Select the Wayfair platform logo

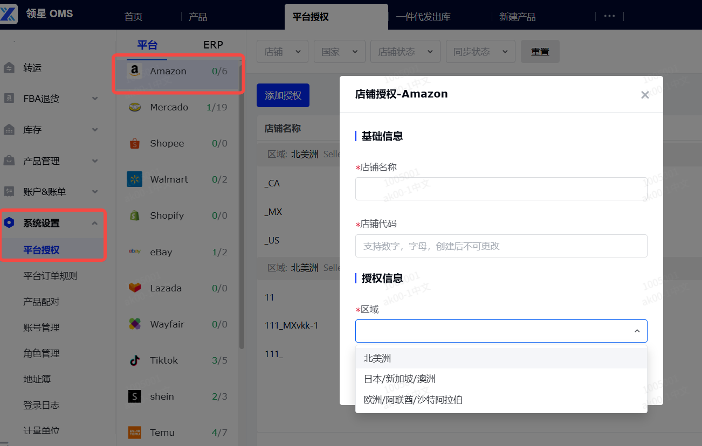[x=135, y=324]
